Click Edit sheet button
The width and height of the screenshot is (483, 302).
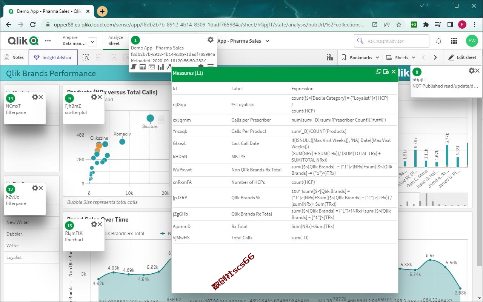tap(462, 57)
